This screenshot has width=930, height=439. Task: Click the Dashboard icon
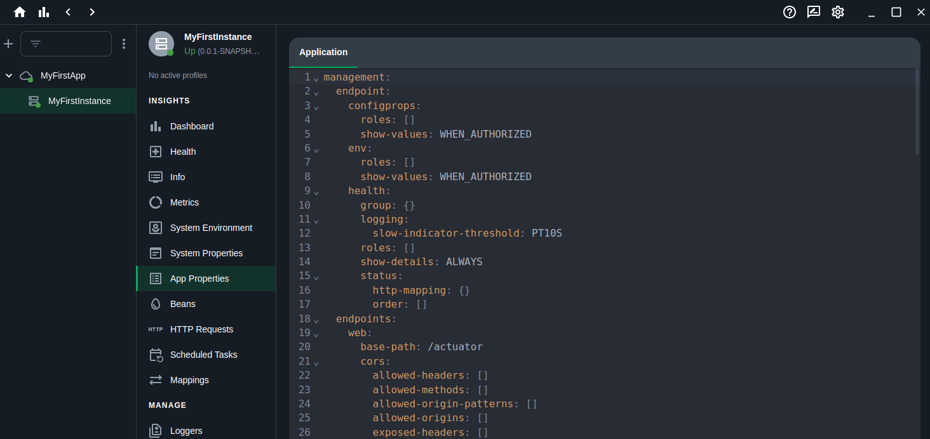pos(156,126)
